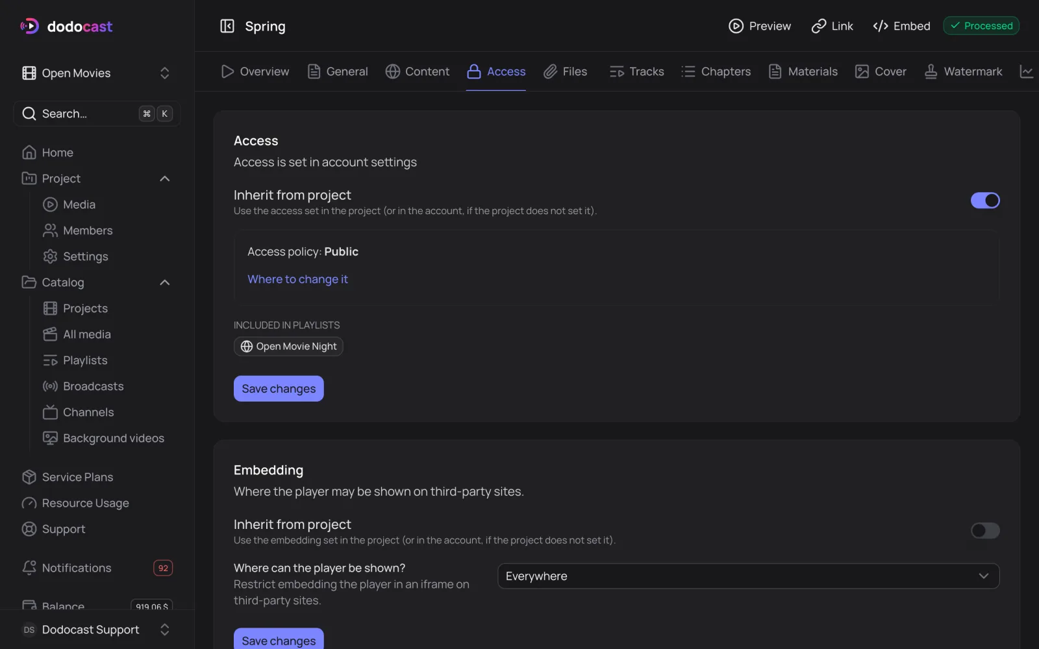Open Channels TV icon in the sidebar
This screenshot has height=649, width=1039.
50,412
